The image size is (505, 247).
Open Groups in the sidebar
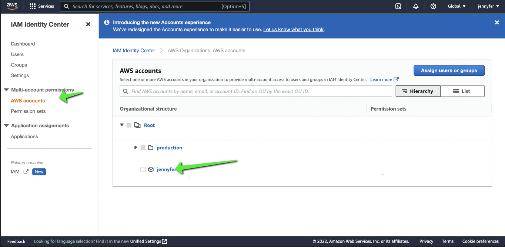19,65
